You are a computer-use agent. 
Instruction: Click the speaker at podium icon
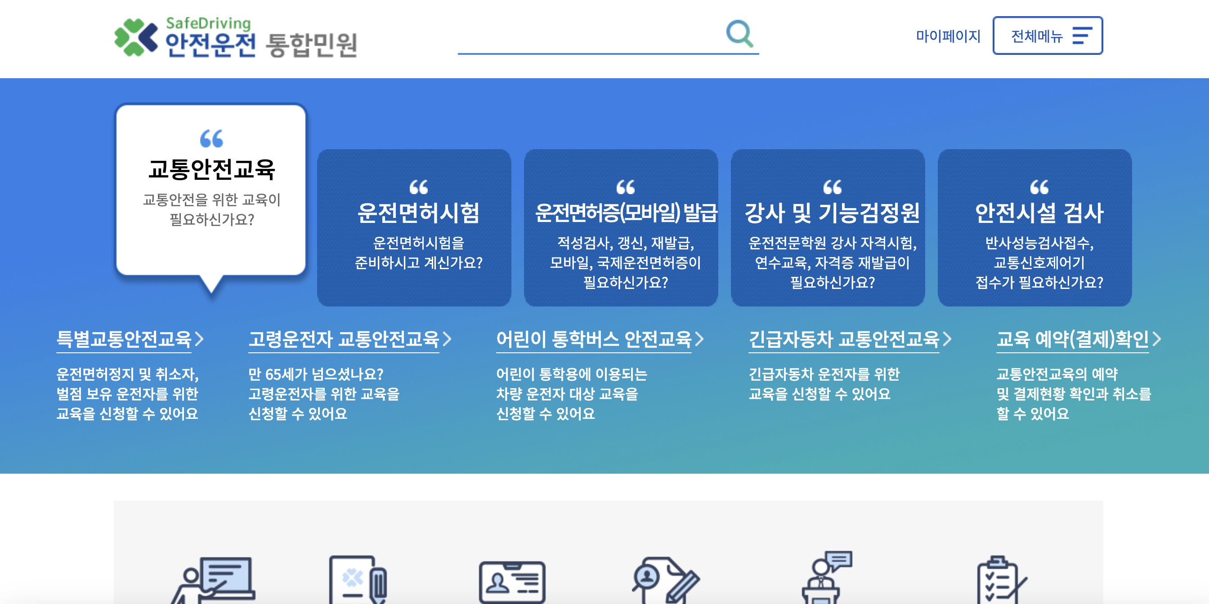tap(826, 578)
